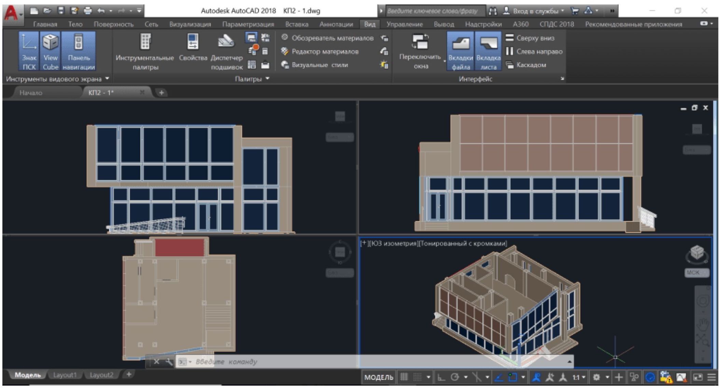This screenshot has height=388, width=719.
Task: Switch to the Layout1 tab
Action: (x=65, y=375)
